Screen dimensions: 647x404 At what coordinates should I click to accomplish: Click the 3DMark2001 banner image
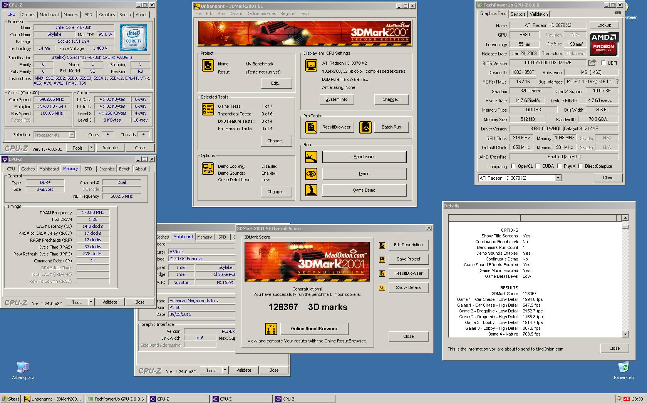[304, 33]
